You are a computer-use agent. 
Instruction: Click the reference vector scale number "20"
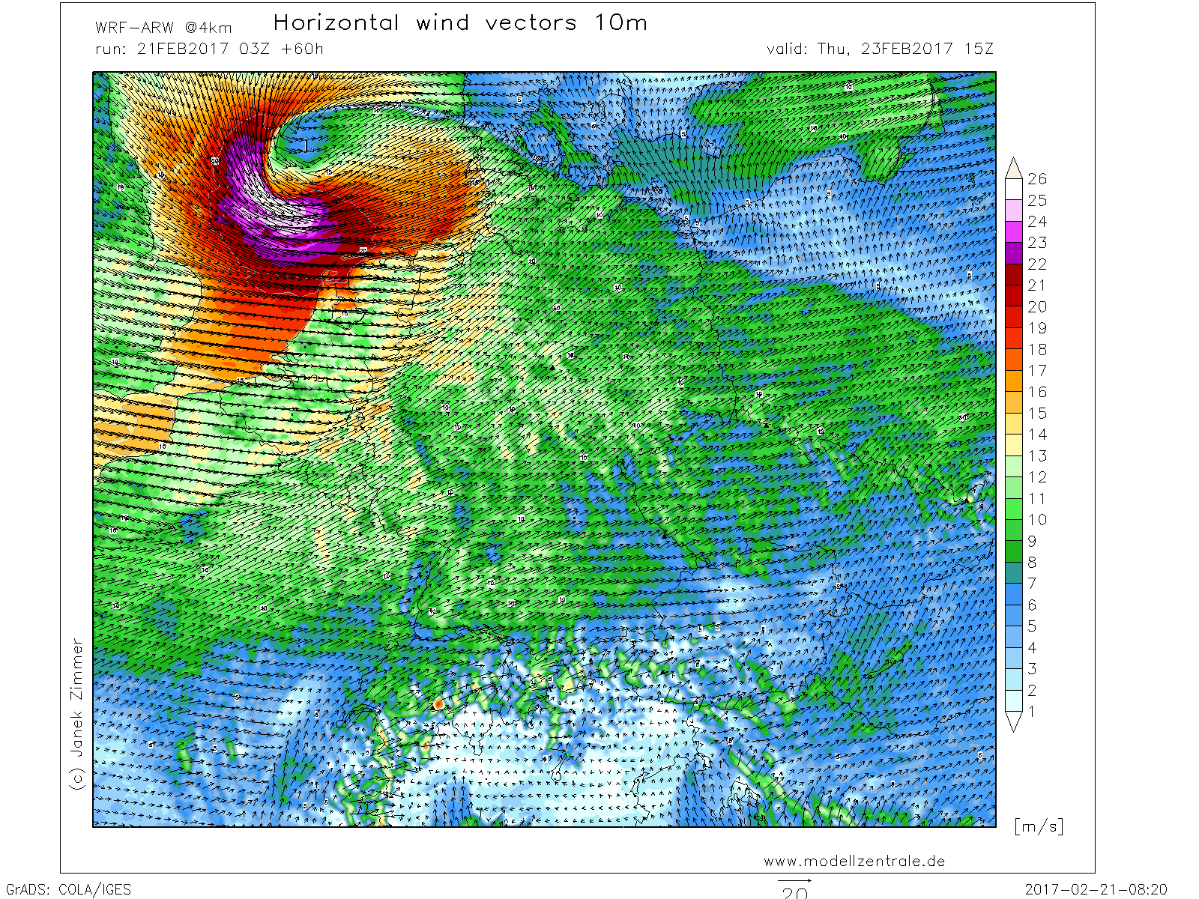pos(794,892)
